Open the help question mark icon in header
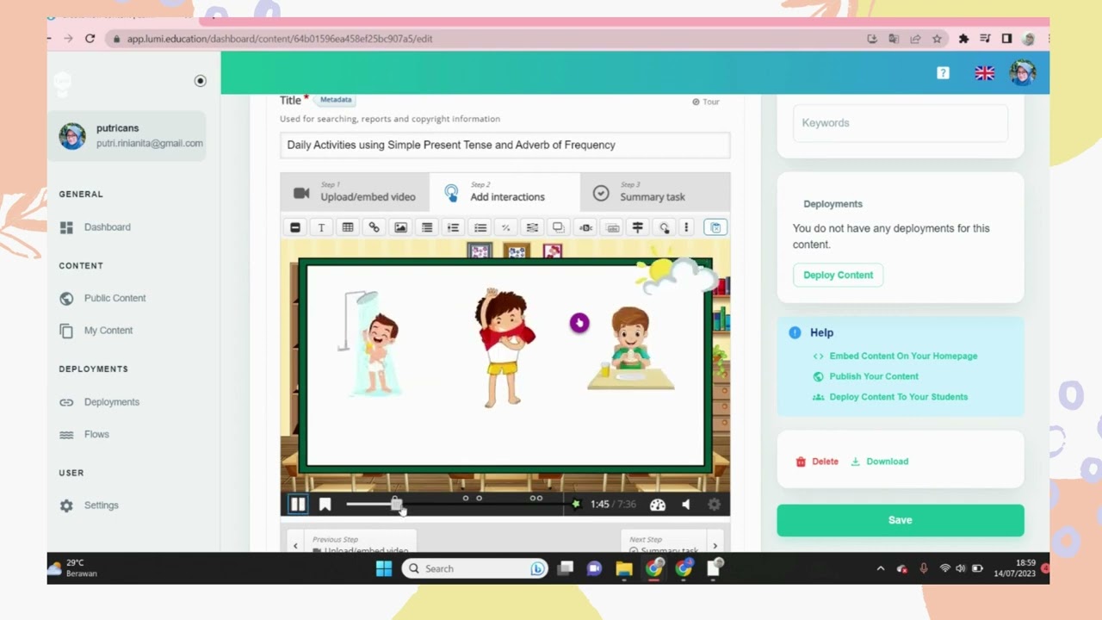 point(943,73)
